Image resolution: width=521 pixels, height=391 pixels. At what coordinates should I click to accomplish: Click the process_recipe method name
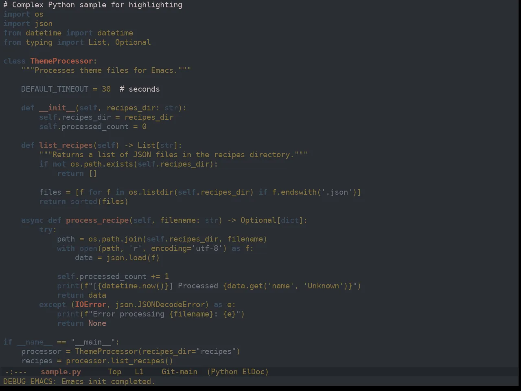(97, 220)
